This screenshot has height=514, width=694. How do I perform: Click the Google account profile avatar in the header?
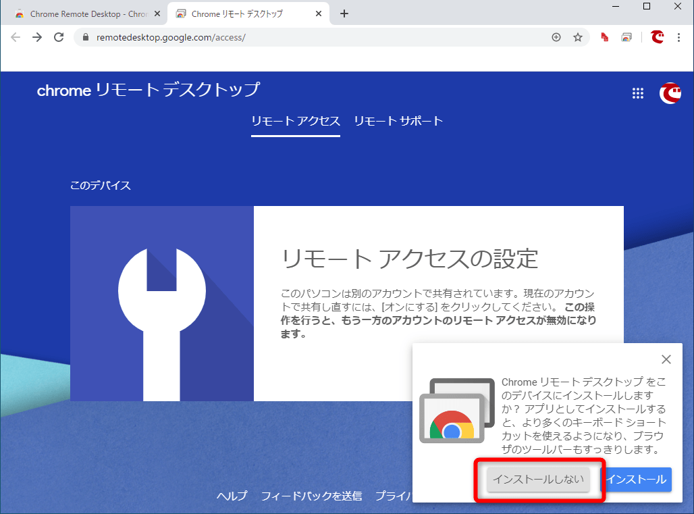click(670, 93)
